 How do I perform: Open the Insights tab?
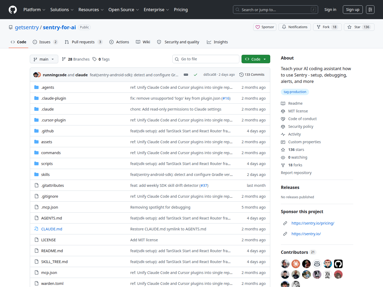point(217,42)
